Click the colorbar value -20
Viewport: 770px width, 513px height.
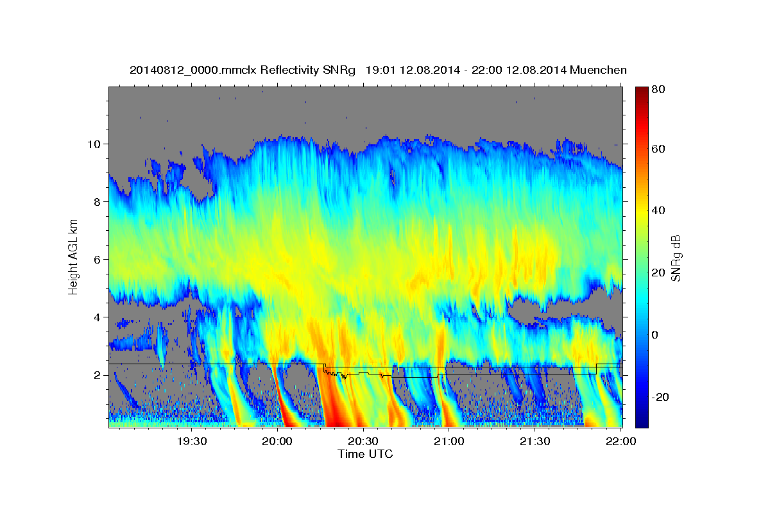[x=660, y=397]
